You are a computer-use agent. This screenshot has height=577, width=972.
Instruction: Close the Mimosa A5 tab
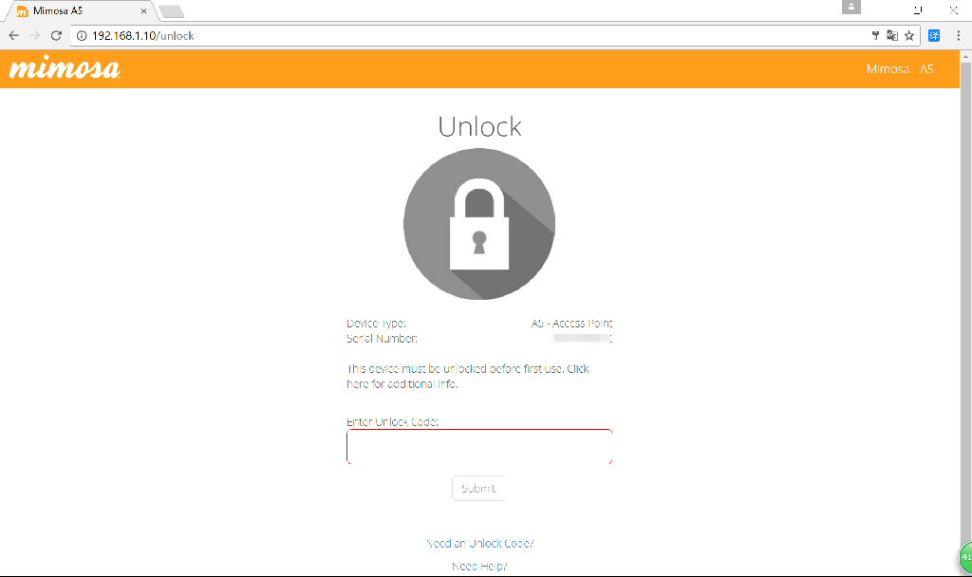pos(144,11)
